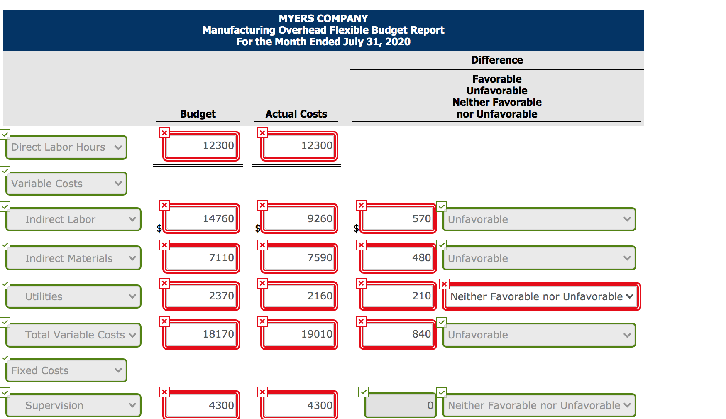Screen dimensions: 726x419
Task: Click the red X over Utilities actual 2160
Action: (x=262, y=283)
